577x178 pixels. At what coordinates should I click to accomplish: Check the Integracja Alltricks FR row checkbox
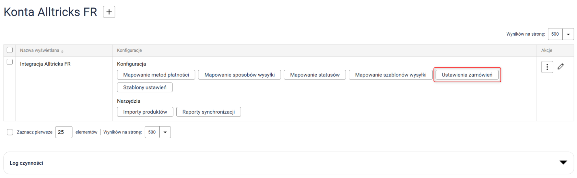click(x=10, y=62)
